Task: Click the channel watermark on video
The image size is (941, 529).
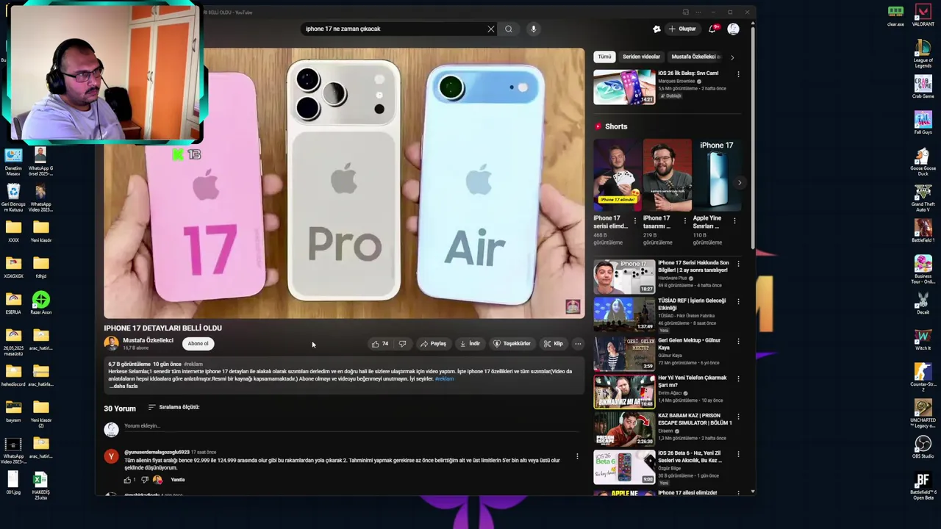Action: [x=573, y=306]
